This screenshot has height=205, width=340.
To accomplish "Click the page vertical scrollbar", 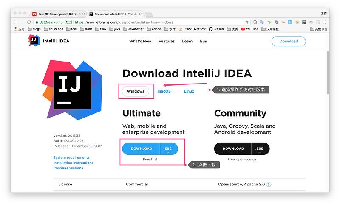I will [x=328, y=73].
